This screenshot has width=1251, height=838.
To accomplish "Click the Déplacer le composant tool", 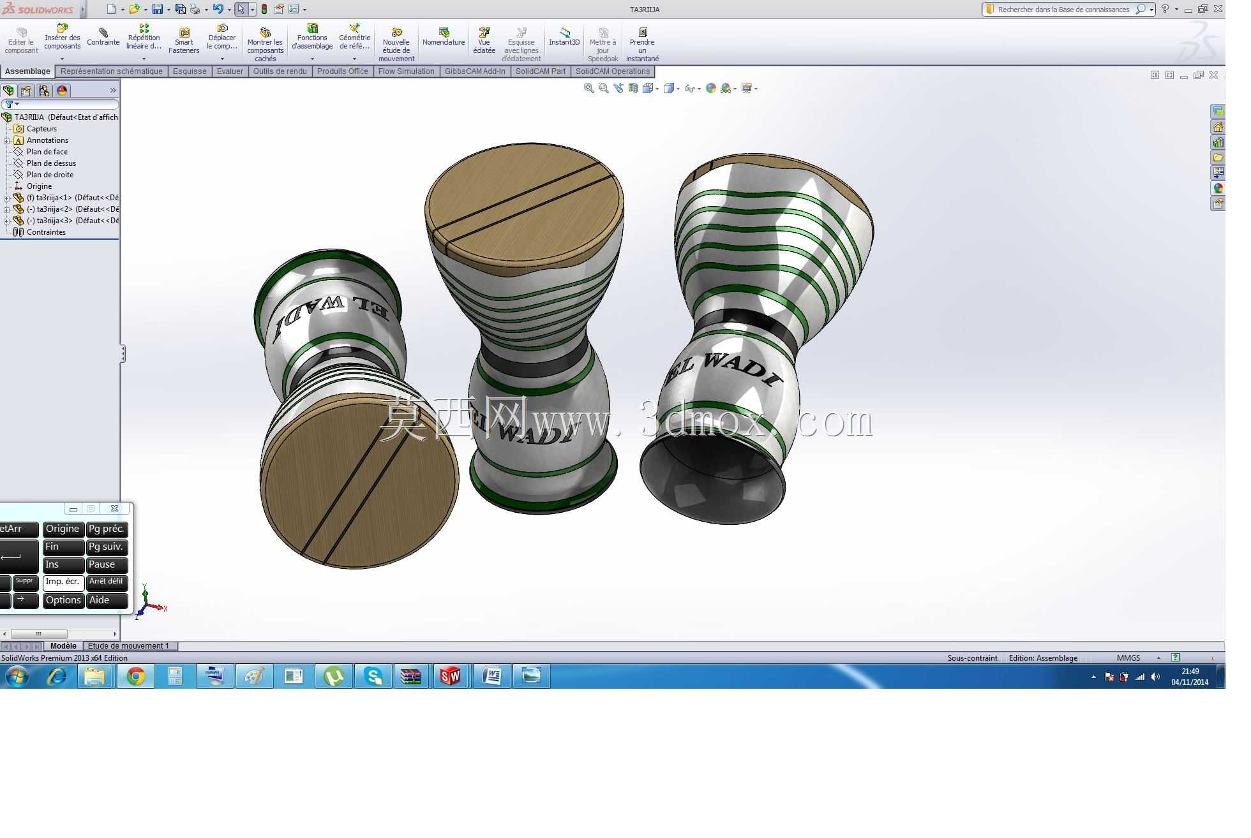I will click(222, 38).
